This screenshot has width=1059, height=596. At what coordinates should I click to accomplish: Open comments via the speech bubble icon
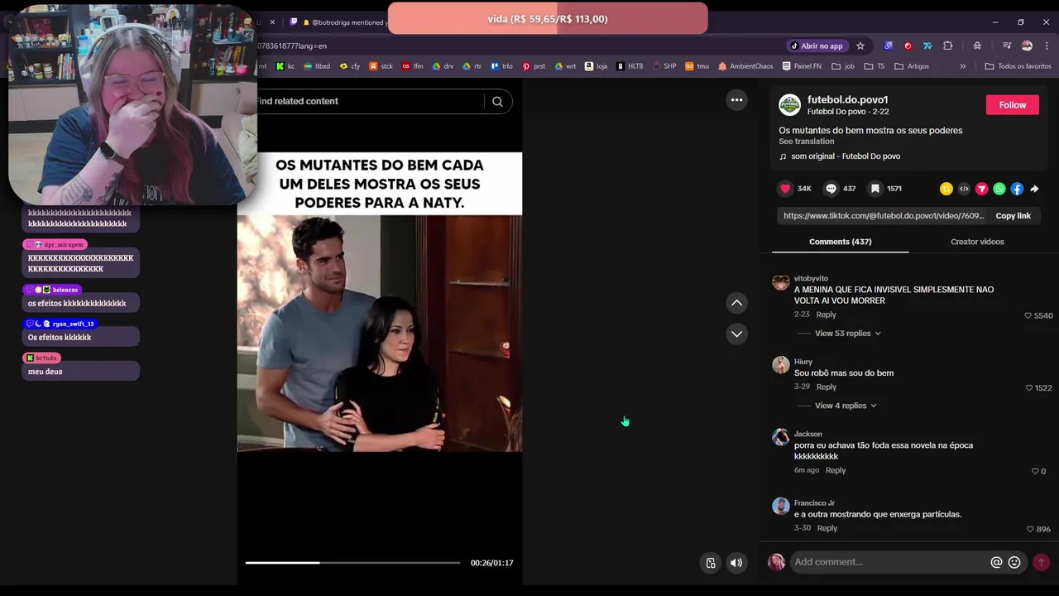click(x=831, y=189)
